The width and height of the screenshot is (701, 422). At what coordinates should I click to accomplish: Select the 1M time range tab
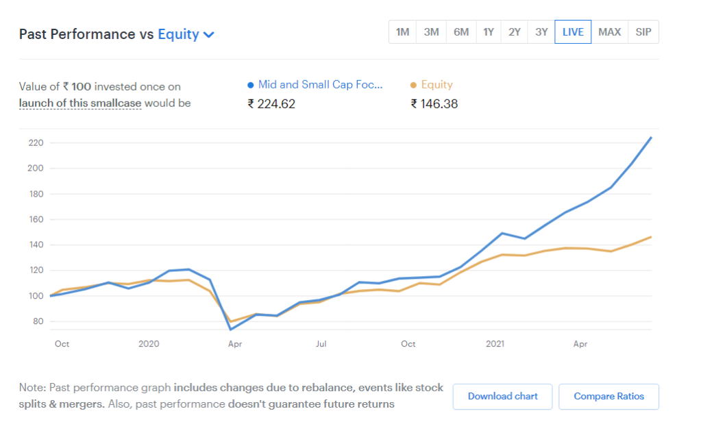pyautogui.click(x=402, y=32)
